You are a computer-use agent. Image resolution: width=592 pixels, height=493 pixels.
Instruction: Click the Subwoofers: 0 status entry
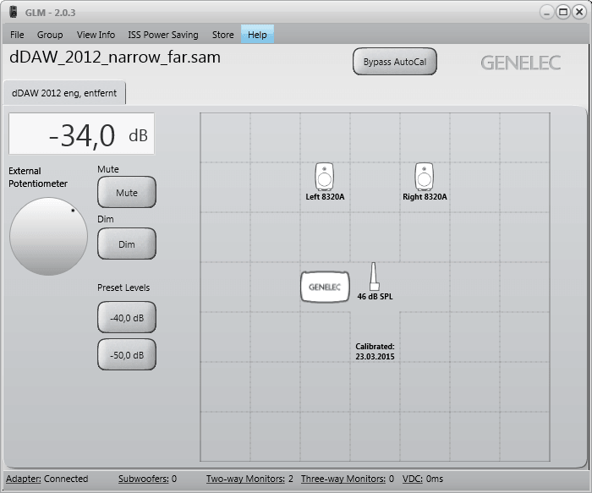tap(148, 479)
